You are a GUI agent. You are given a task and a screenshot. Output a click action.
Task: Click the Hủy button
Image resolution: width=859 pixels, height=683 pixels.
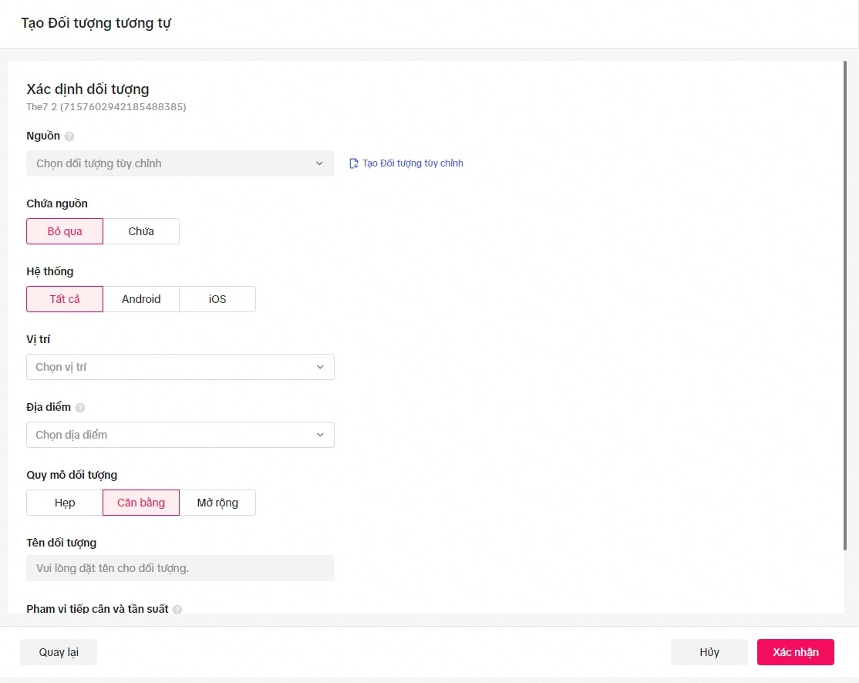point(709,652)
